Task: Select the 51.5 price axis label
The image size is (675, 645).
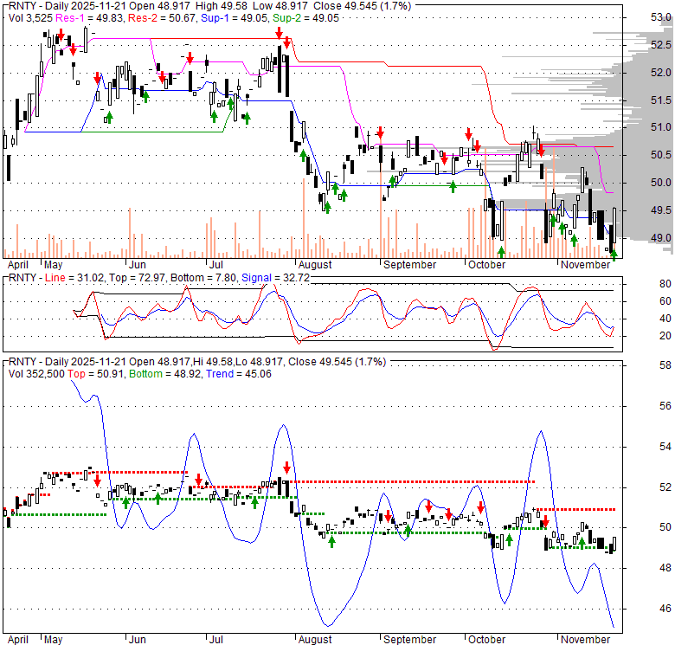Action: [661, 100]
